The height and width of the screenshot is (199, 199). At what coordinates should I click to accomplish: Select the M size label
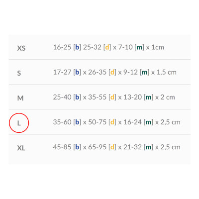[20, 98]
